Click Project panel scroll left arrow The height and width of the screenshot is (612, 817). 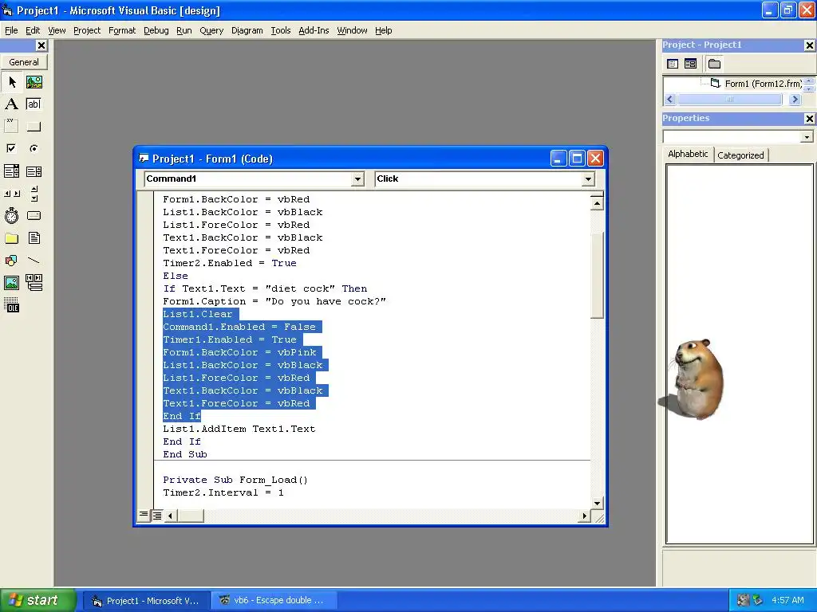(x=670, y=100)
